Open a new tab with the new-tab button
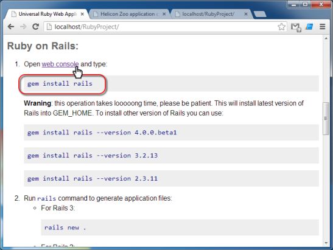 260,14
